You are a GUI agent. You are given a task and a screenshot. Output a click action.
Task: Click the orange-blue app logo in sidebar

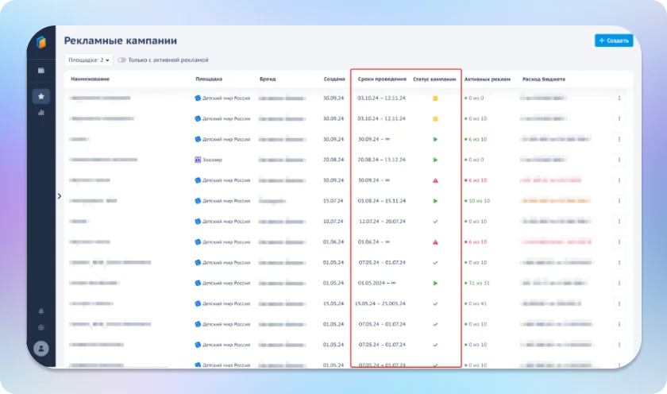click(x=41, y=42)
